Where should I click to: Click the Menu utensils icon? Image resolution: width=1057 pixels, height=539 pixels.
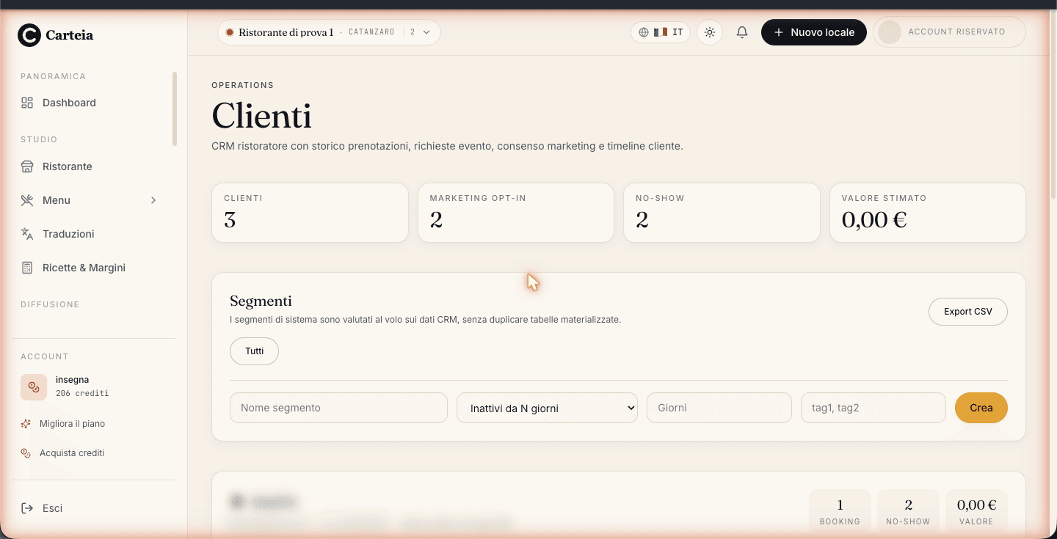(27, 200)
